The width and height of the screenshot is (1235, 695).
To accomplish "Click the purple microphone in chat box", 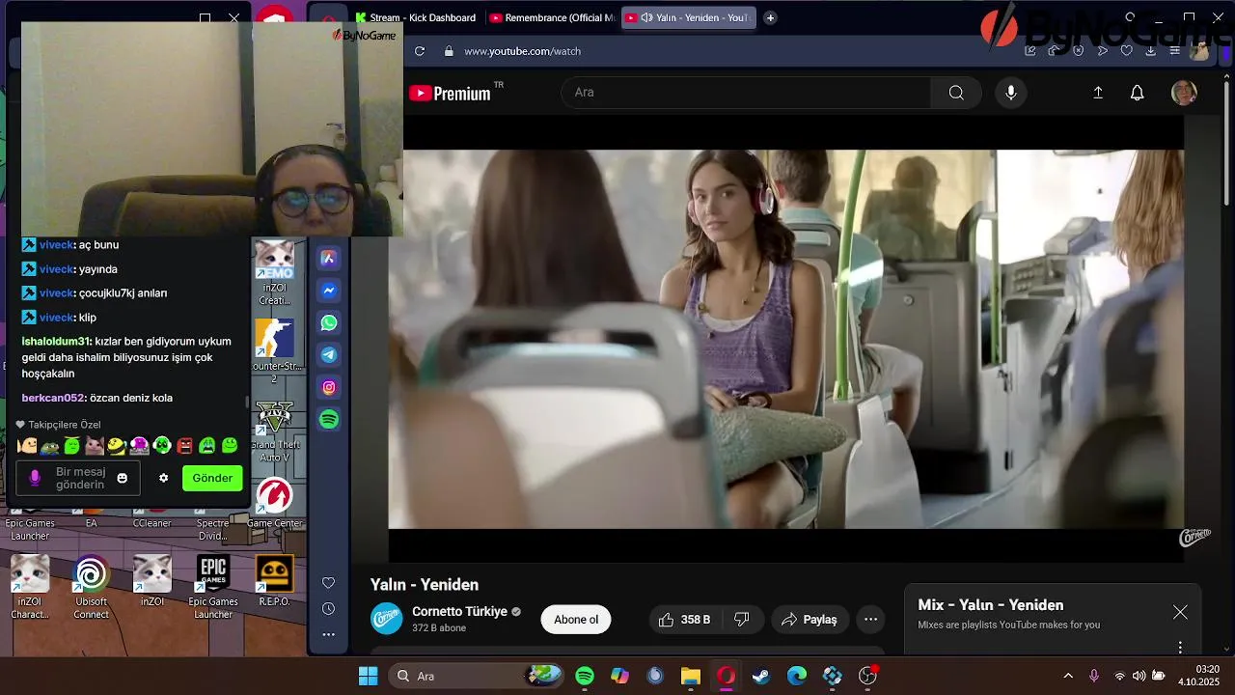I will (36, 478).
